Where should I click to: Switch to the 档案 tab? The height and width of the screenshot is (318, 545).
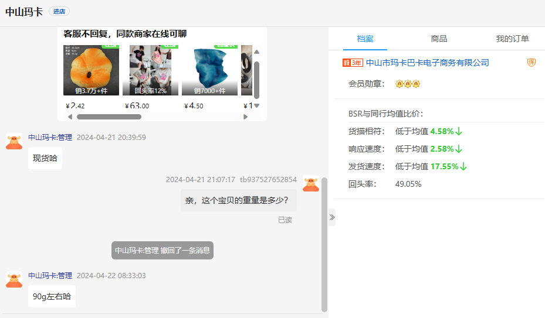point(365,39)
